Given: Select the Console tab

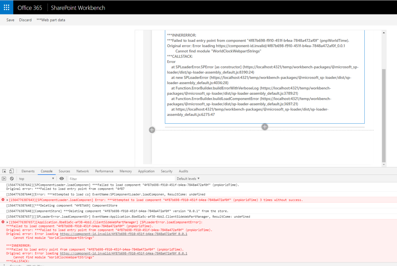Looking at the screenshot, I should click(x=47, y=171).
